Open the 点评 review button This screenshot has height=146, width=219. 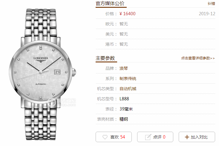click(x=155, y=137)
